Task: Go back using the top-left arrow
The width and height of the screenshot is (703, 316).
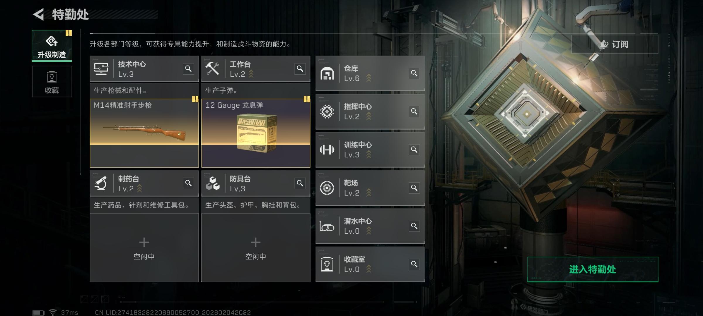Action: coord(38,14)
